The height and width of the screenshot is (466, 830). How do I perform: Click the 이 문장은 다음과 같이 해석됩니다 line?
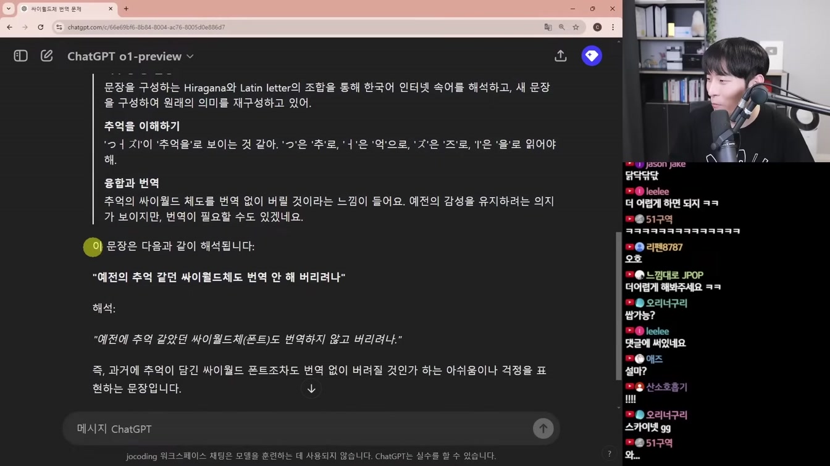[174, 246]
